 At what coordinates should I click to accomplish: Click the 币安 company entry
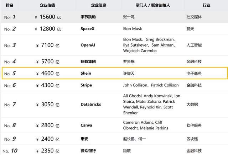click(85, 139)
